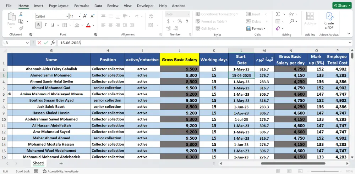The image size is (355, 174).
Task: Click Hassan Khaled Hussin name cell
Action: point(51,113)
